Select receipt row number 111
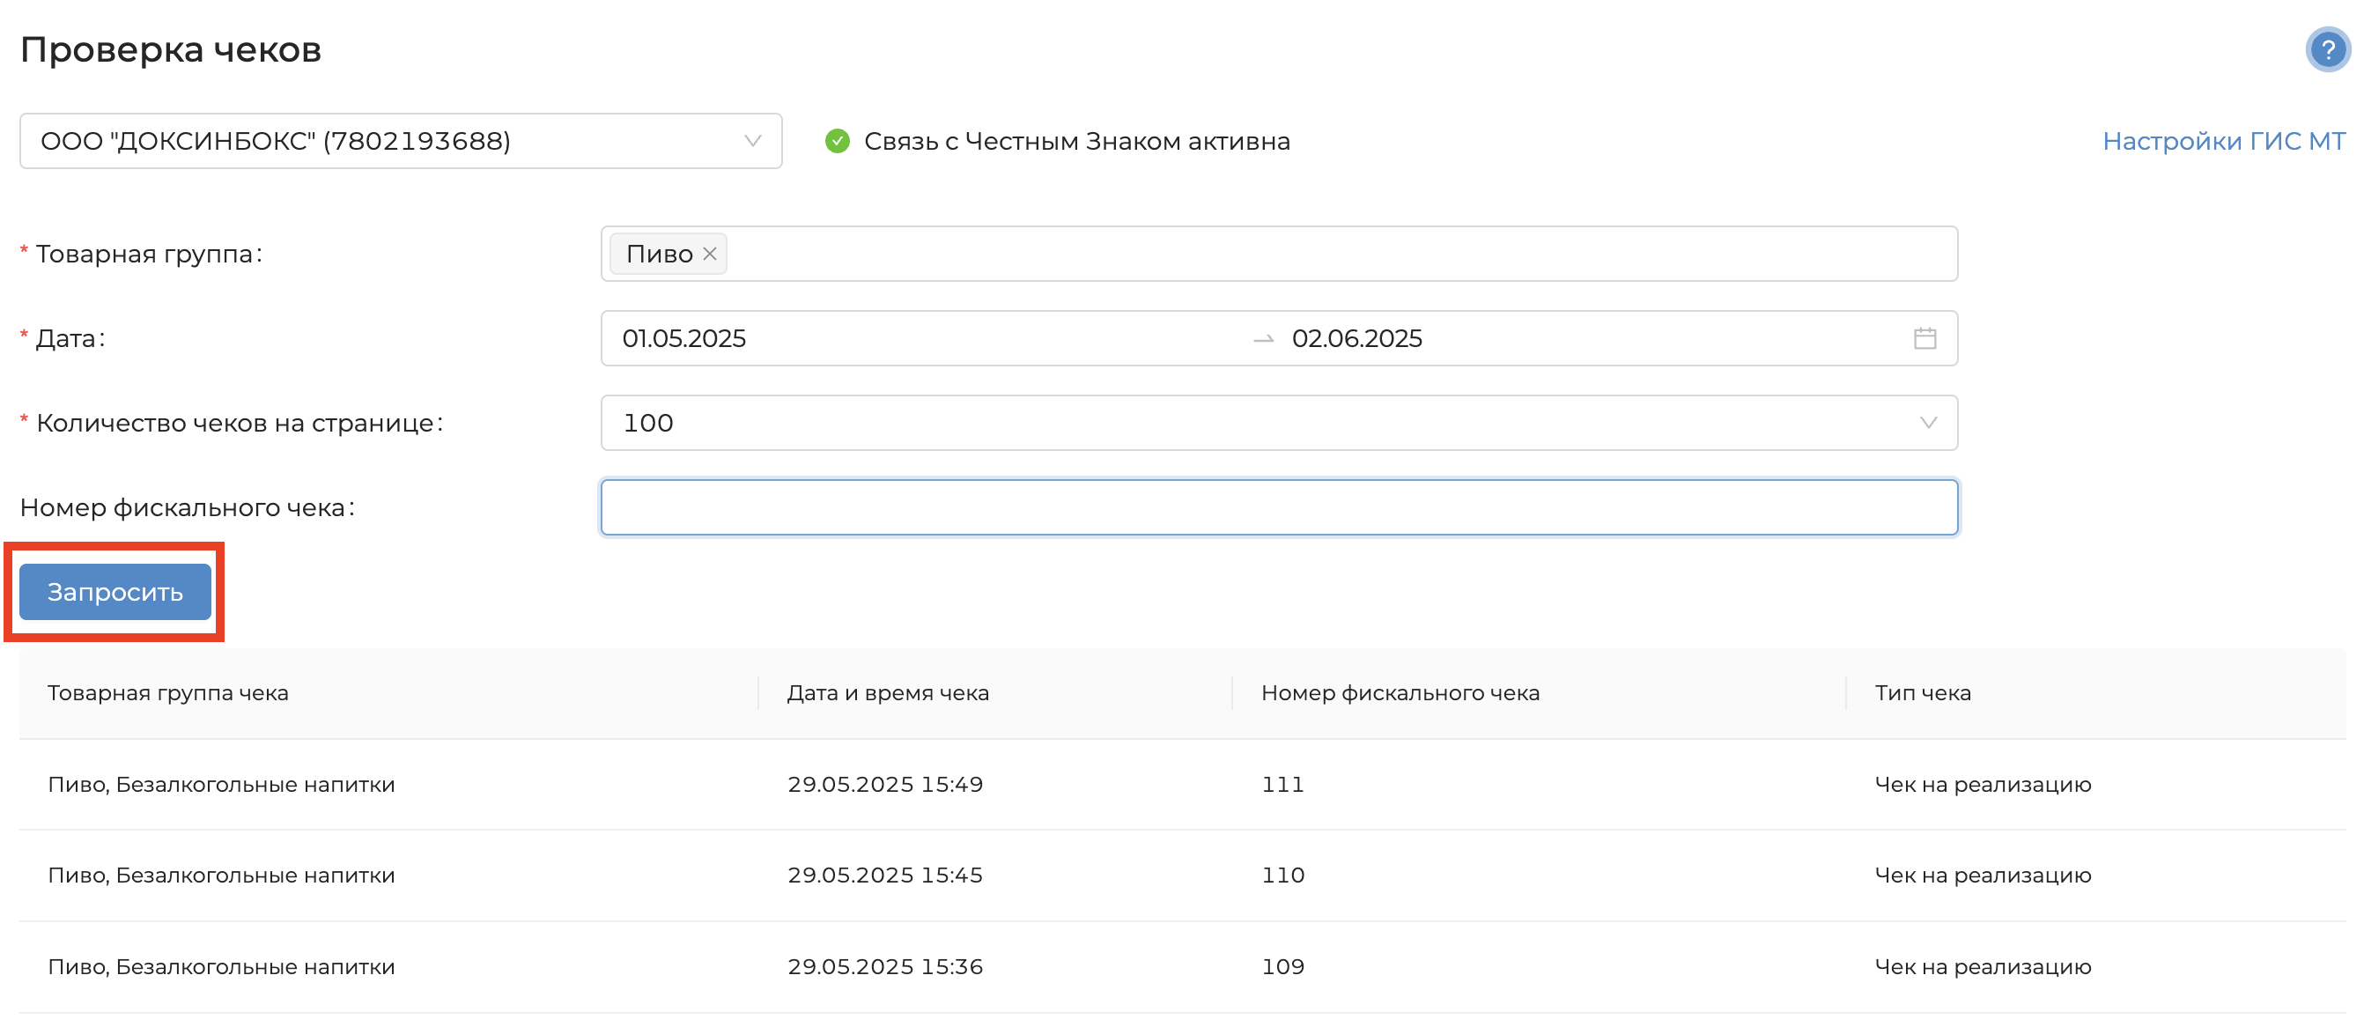Image resolution: width=2364 pixels, height=1027 pixels. pyautogui.click(x=1282, y=785)
